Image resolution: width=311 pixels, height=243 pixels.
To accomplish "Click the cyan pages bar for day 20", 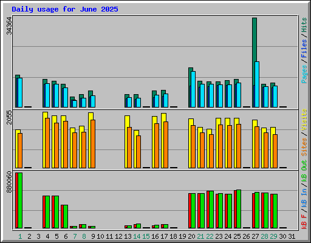I will click(193, 89).
